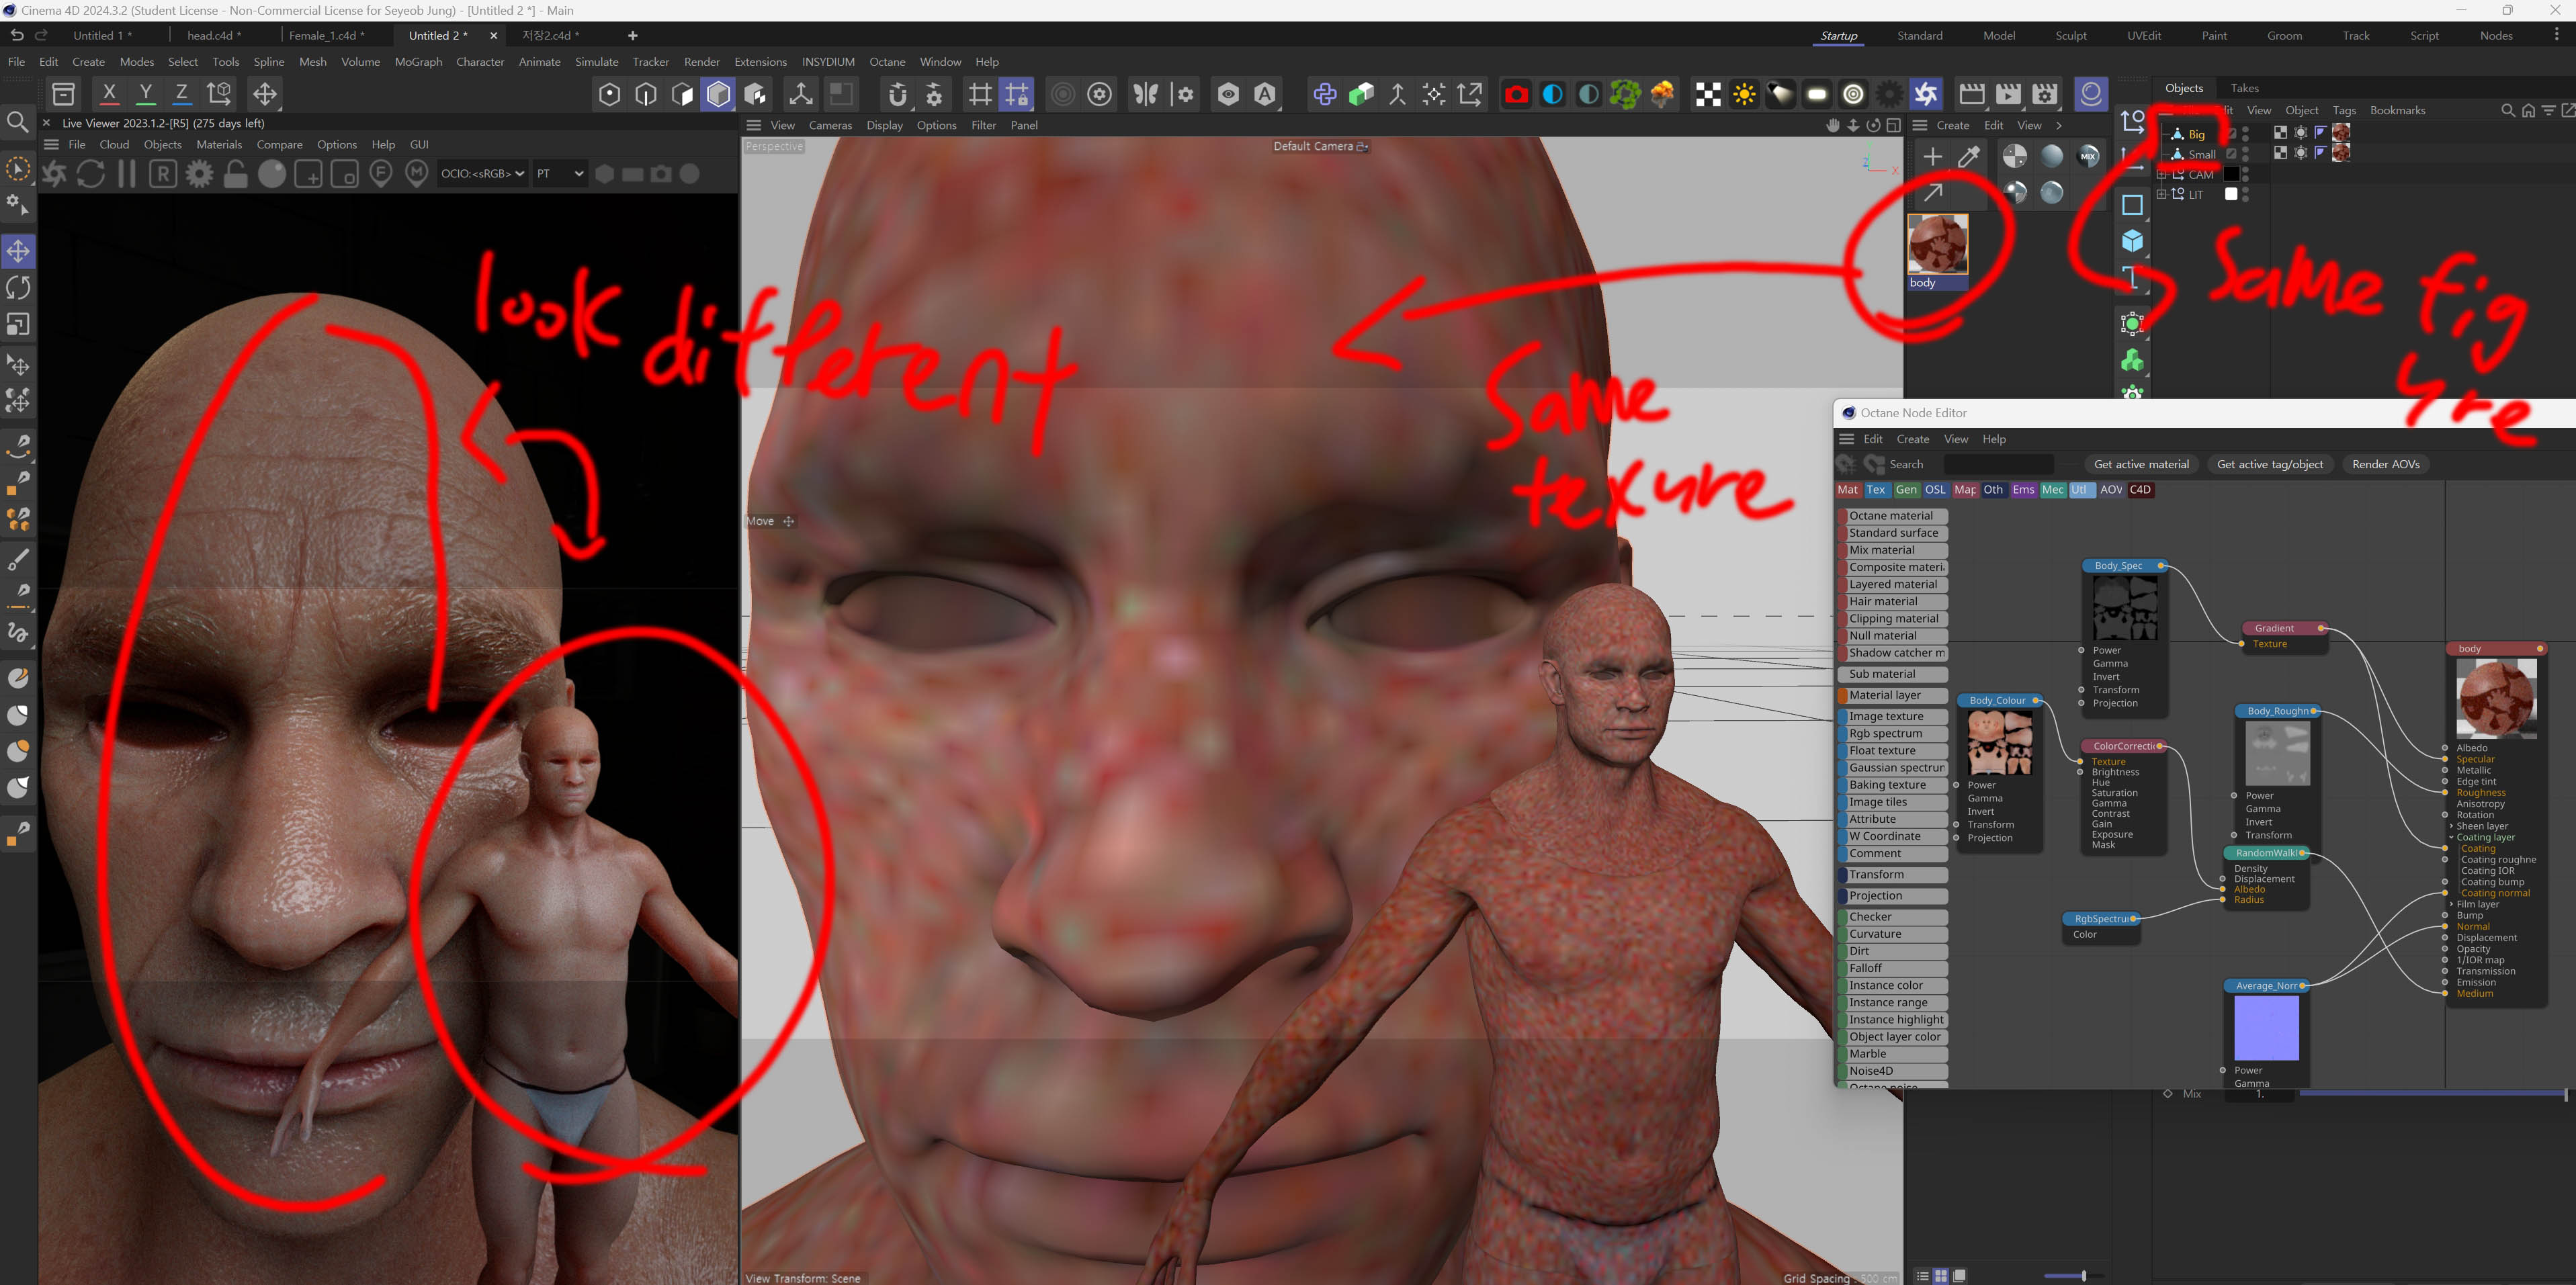Toggle the focus picker F icon
Screen dimensions: 2576x1285
tap(381, 174)
